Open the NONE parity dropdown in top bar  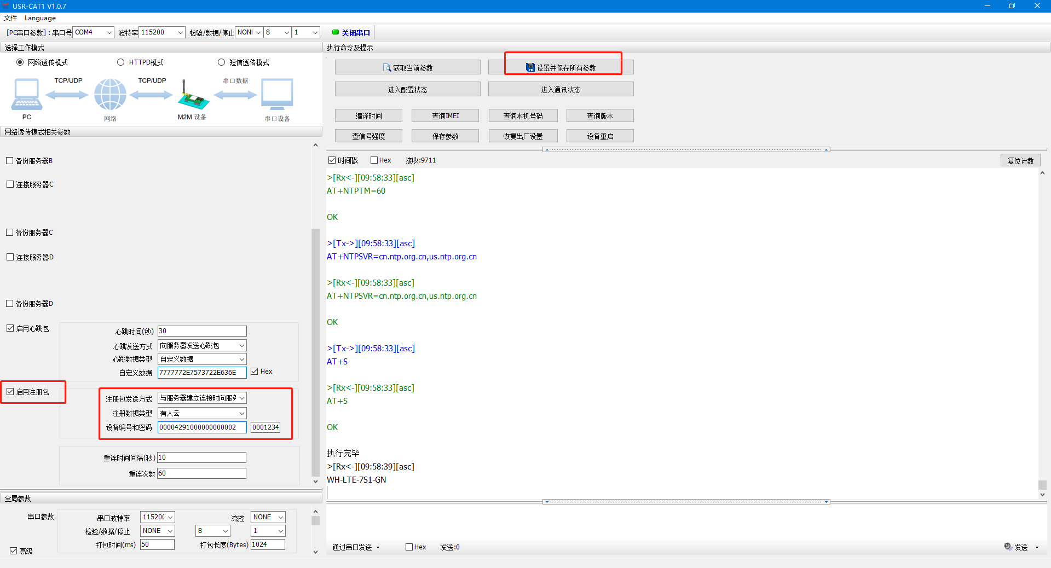(x=250, y=32)
